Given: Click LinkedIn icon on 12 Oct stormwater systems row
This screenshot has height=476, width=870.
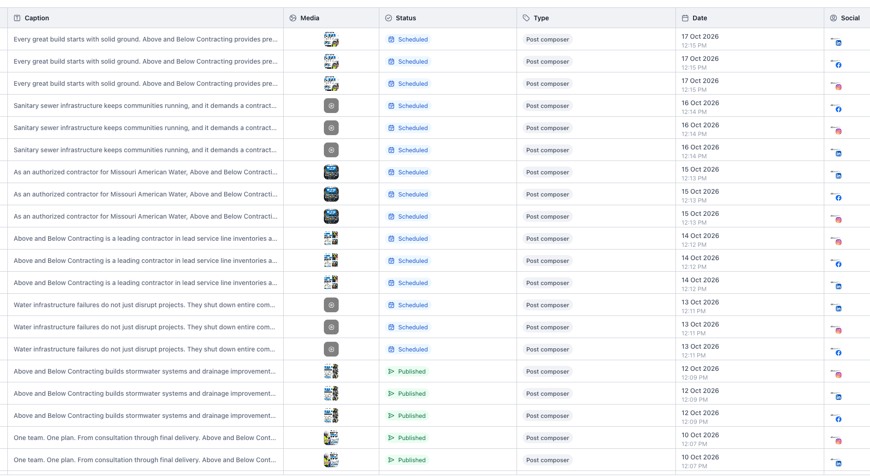Looking at the screenshot, I should (839, 397).
